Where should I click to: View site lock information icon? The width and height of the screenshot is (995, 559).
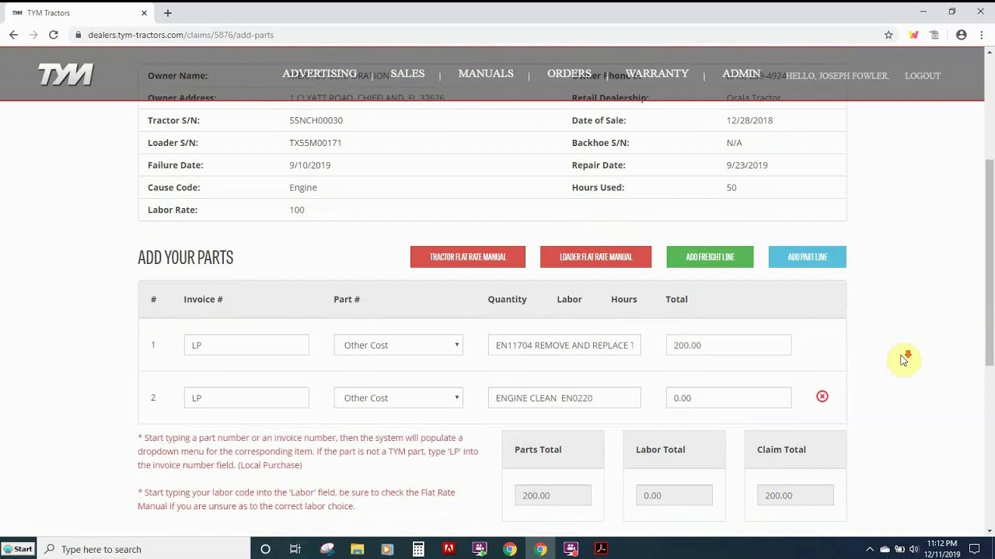[78, 35]
